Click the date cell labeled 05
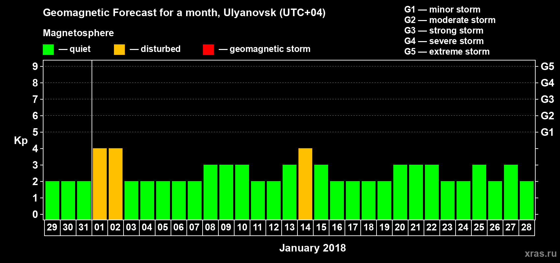The image size is (560, 263). 163,227
